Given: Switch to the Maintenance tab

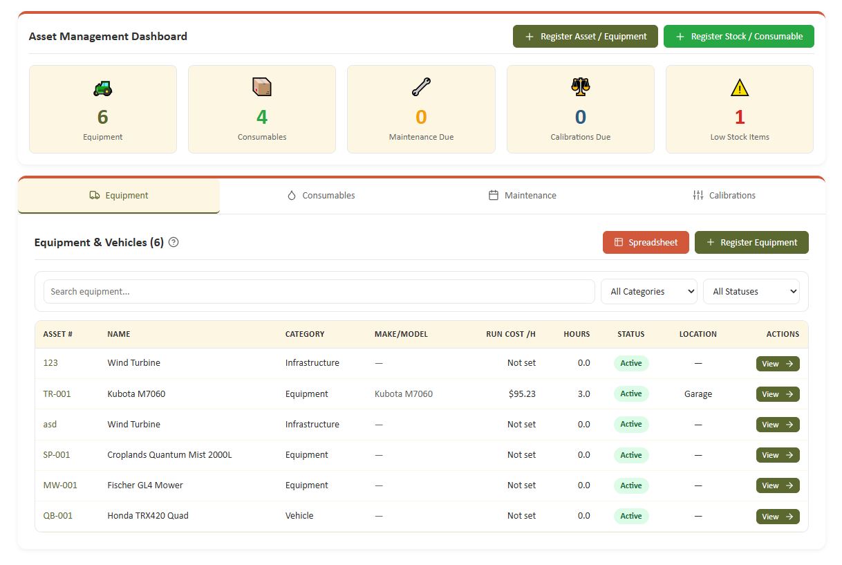Looking at the screenshot, I should (523, 196).
